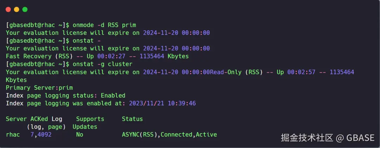380x148 pixels.
Task: Click the yellow minimize window dot
Action: pyautogui.click(x=17, y=10)
